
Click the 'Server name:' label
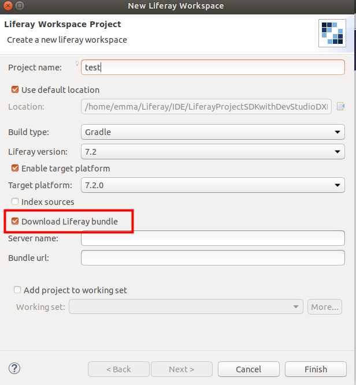pyautogui.click(x=33, y=238)
